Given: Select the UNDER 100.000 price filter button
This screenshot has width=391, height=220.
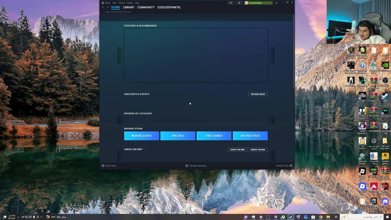Looking at the screenshot, I should click(x=258, y=150).
